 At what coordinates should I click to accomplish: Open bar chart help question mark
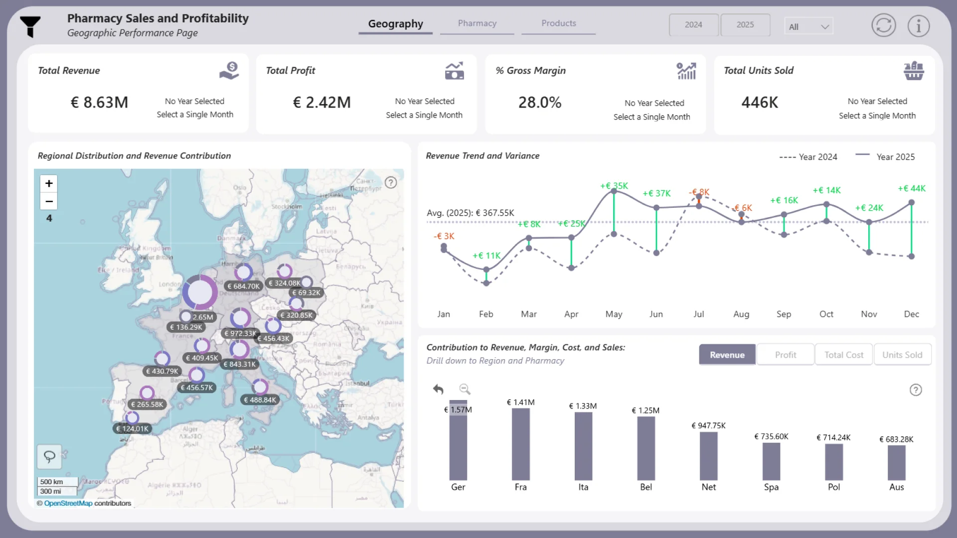click(x=915, y=390)
